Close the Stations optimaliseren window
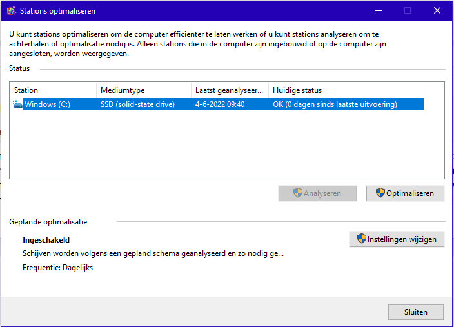Screen dimensions: 454x327 [x=437, y=11]
